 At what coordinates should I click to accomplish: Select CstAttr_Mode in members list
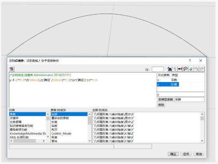pyautogui.click(x=61, y=134)
